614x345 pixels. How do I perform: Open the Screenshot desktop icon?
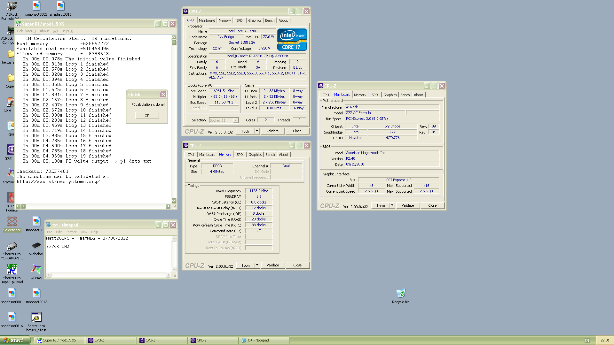click(x=12, y=224)
